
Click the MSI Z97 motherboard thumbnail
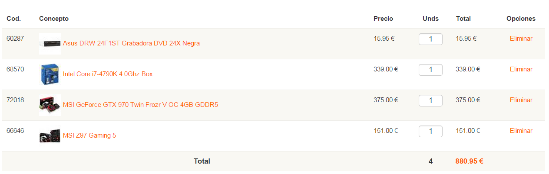50,135
